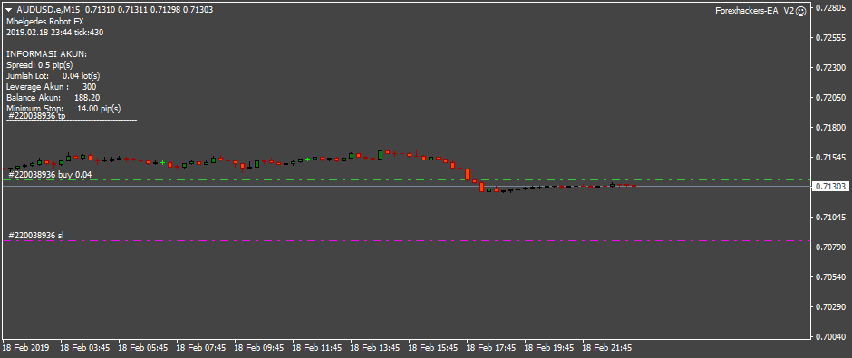Screen dimensions: 852x358
Task: Click the 18 Feb 19:45 time label
Action: coord(550,348)
